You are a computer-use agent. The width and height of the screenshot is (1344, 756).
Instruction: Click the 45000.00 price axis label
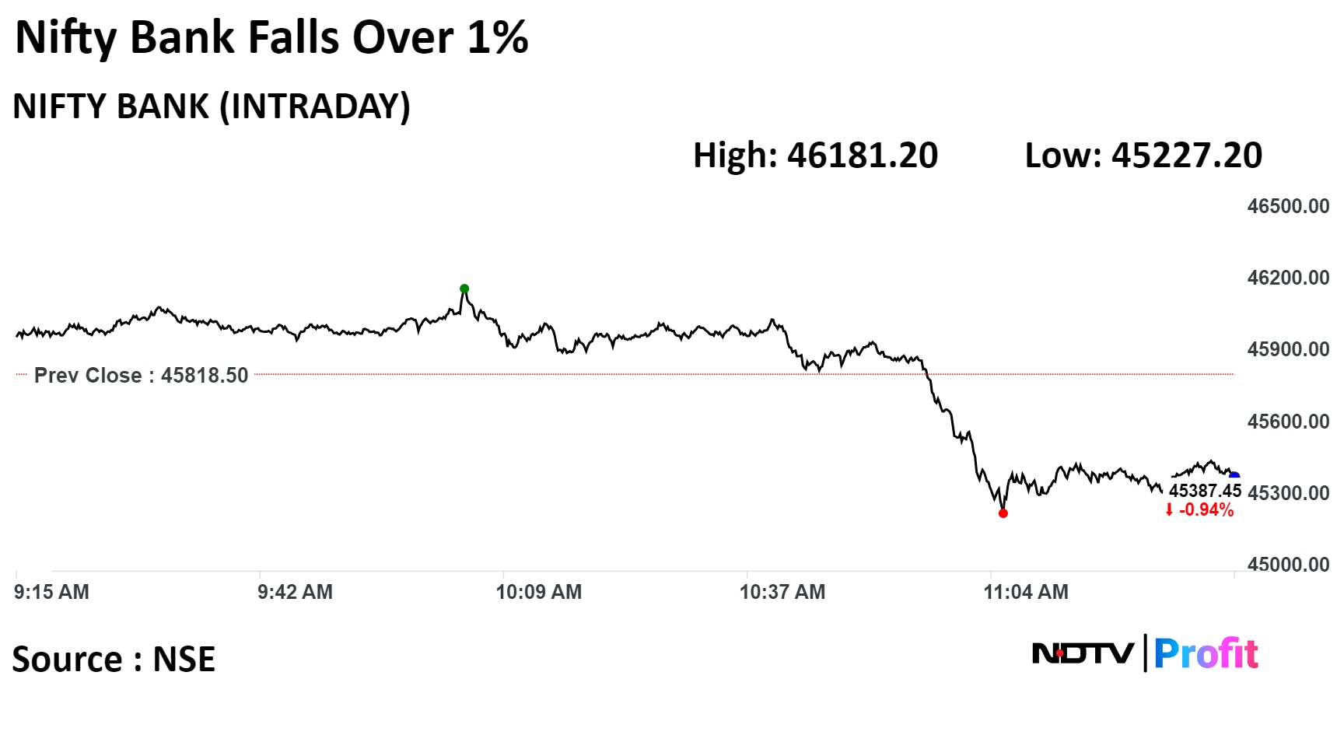[1288, 565]
